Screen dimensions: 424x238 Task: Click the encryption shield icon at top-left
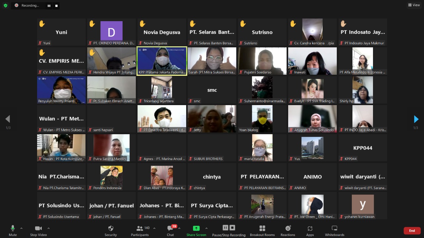(5, 6)
